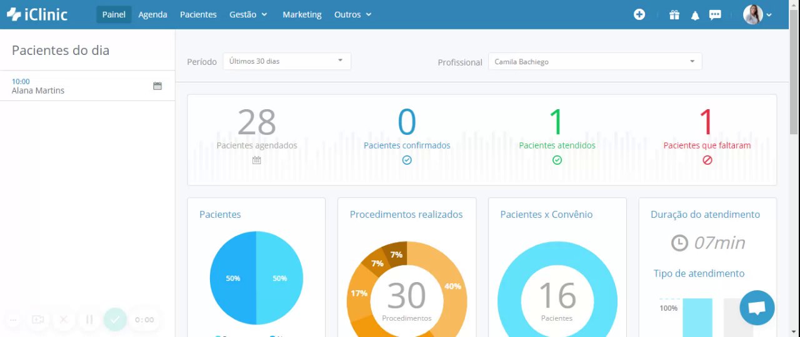The image size is (800, 337).
Task: Finish consultation with green check button
Action: (x=115, y=320)
